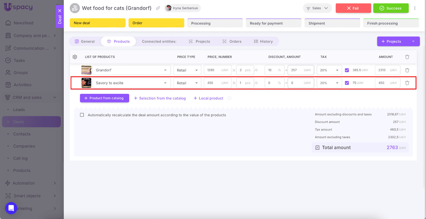
Task: Switch to the History tab
Action: pos(263,42)
